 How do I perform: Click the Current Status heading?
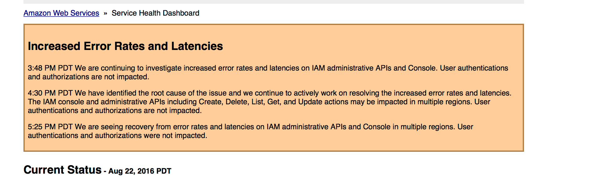[63, 170]
